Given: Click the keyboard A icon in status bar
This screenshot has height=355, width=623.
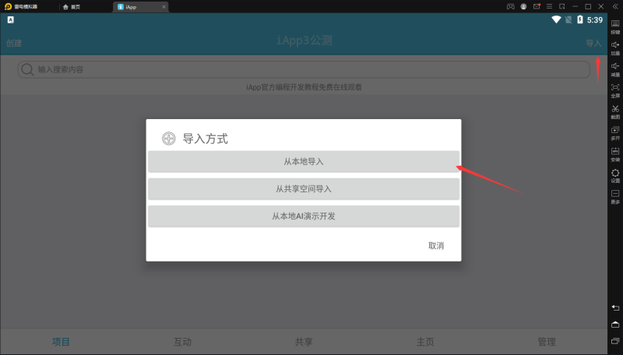Looking at the screenshot, I should pyautogui.click(x=11, y=19).
